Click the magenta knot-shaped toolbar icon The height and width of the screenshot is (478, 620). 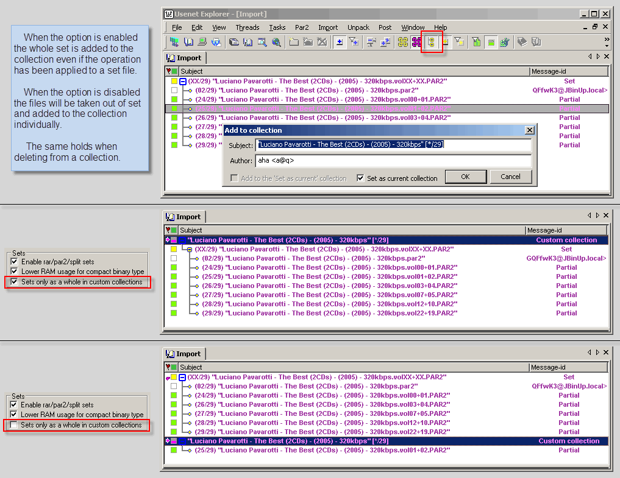coord(416,42)
